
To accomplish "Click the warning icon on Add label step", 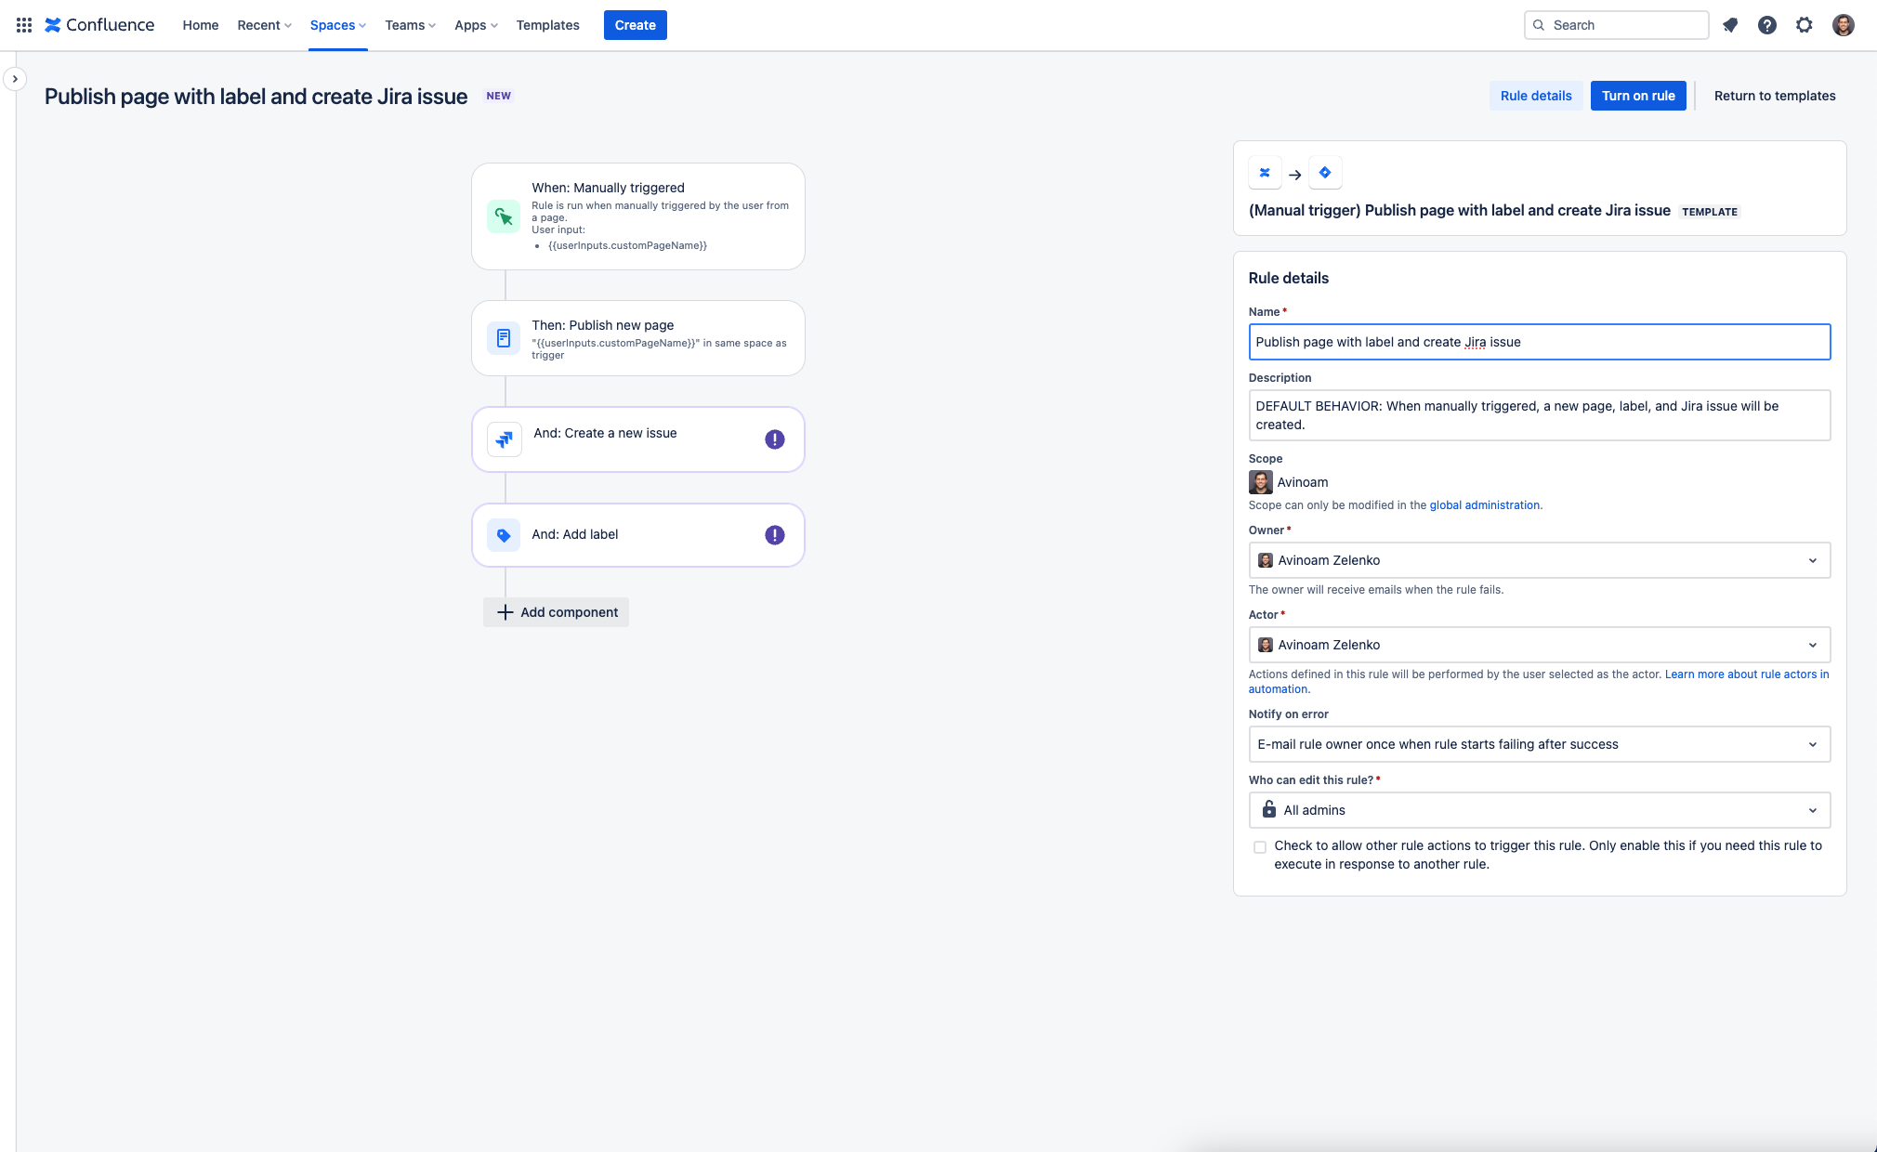I will pyautogui.click(x=775, y=535).
